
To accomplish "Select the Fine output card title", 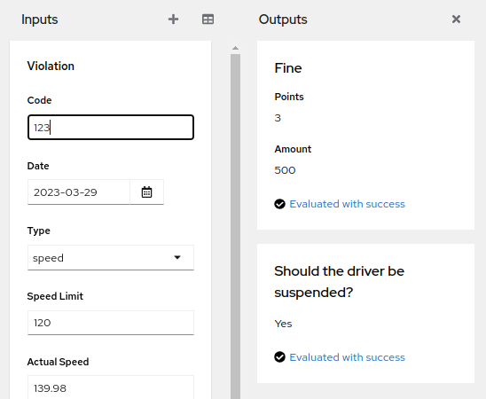I will pos(288,68).
